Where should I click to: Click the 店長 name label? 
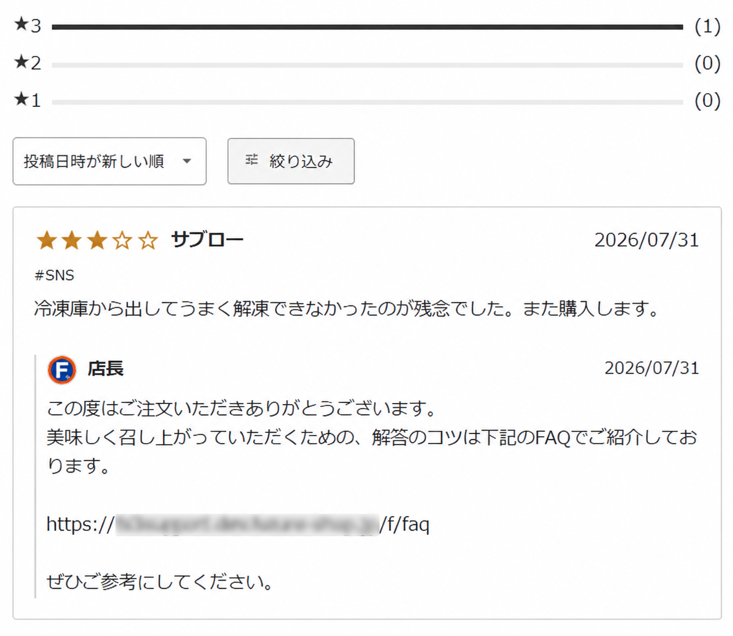click(x=106, y=369)
